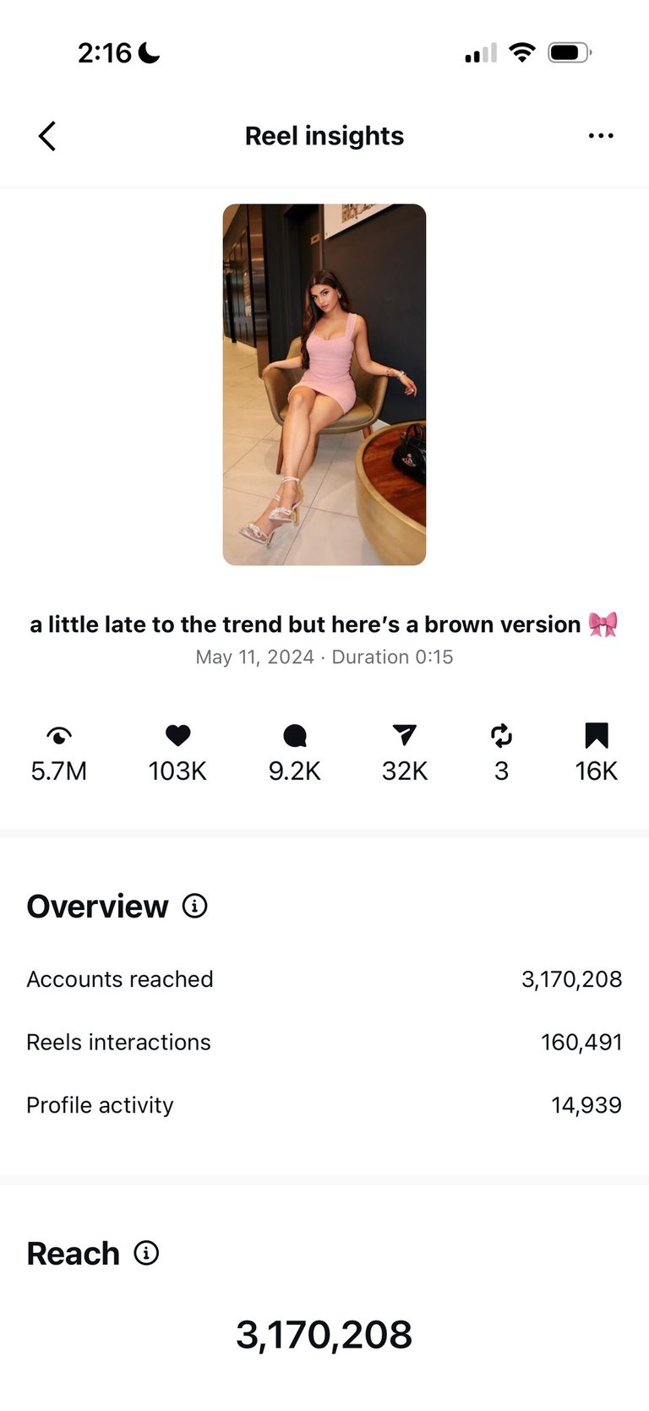Open the reel thumbnail preview
The image size is (649, 1411).
click(x=324, y=384)
